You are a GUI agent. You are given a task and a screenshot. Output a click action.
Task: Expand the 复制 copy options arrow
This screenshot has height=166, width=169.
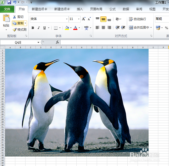click(x=26, y=23)
